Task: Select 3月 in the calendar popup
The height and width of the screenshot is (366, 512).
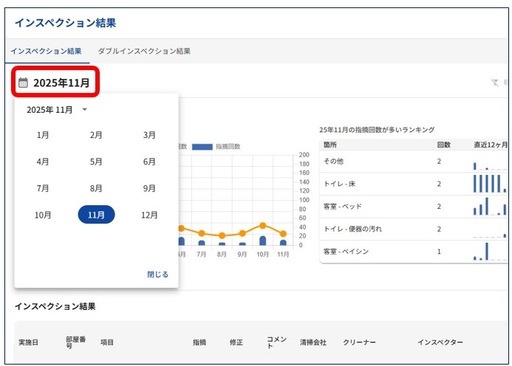Action: tap(149, 135)
